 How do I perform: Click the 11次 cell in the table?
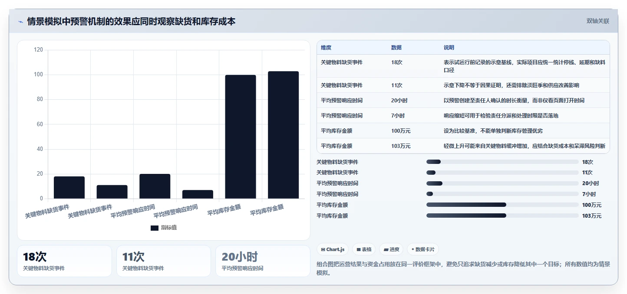pyautogui.click(x=397, y=85)
